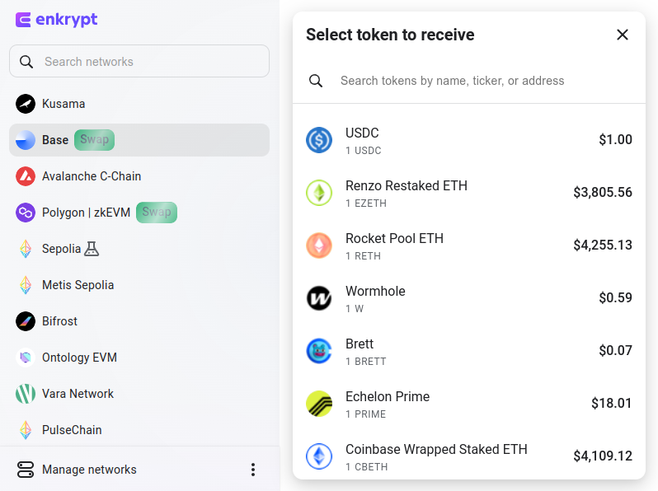Click the $3,805.56 price value
This screenshot has height=491, width=658.
click(603, 193)
